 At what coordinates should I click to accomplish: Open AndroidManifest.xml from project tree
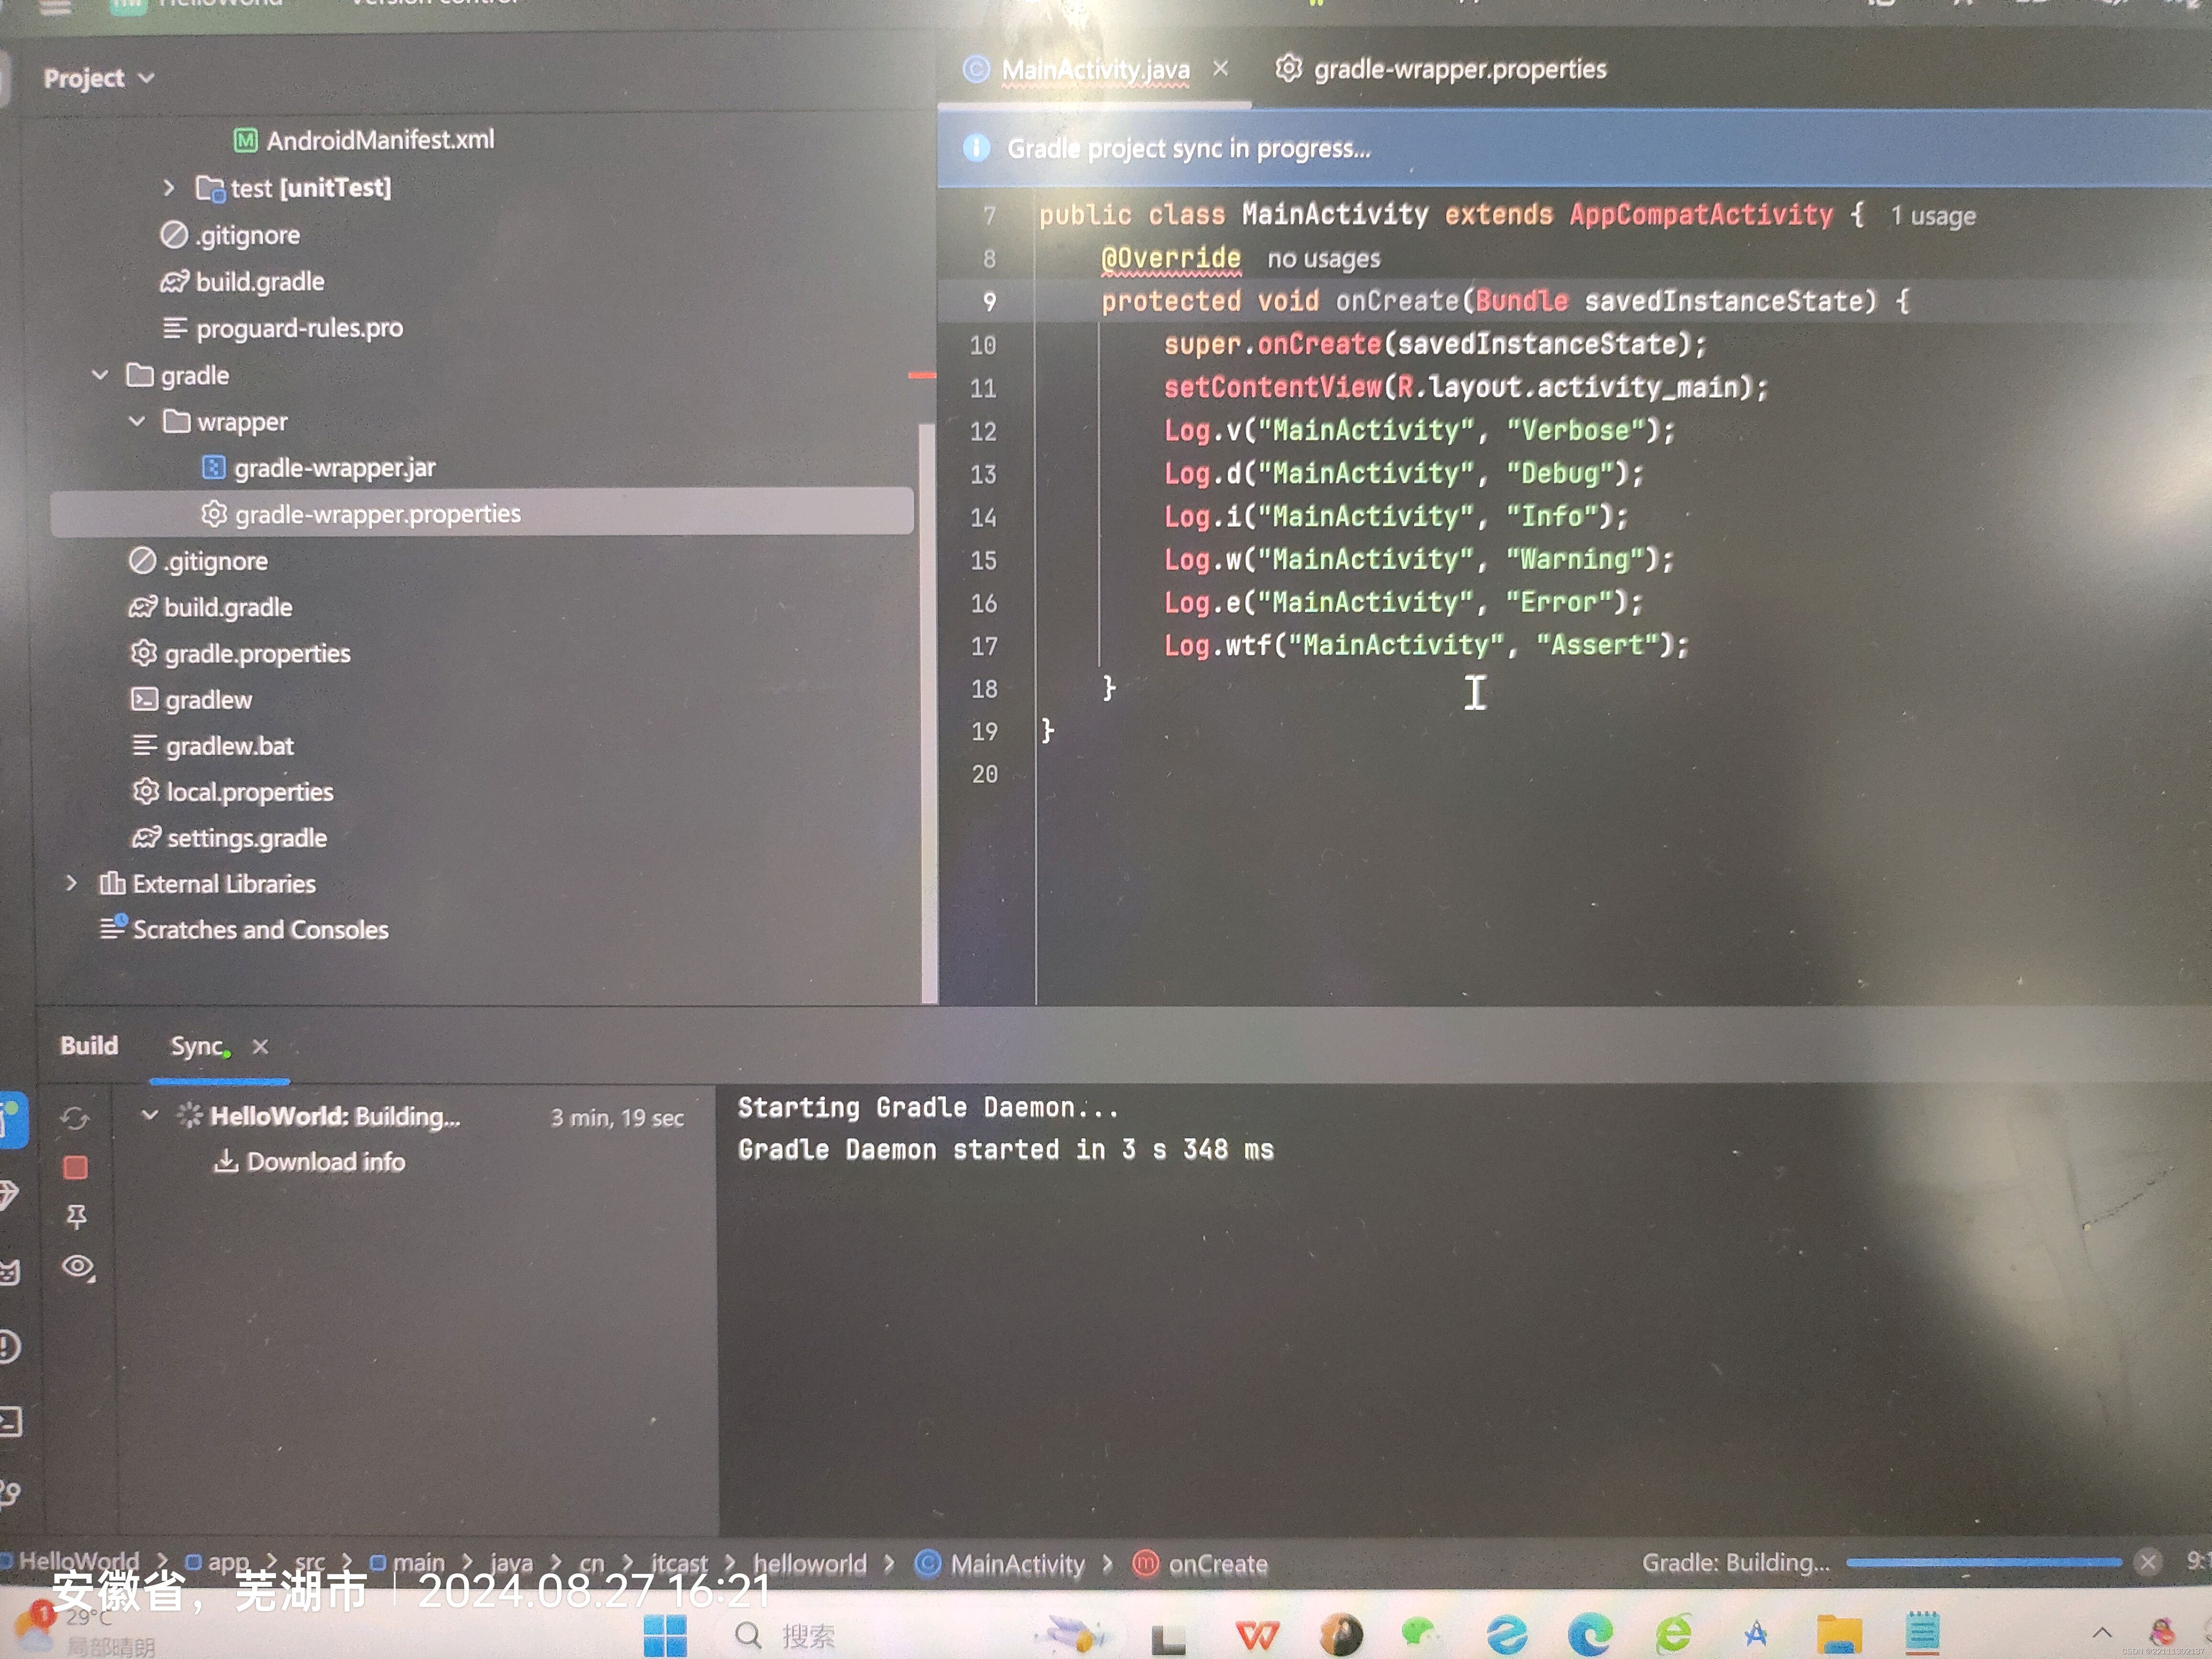tap(379, 140)
